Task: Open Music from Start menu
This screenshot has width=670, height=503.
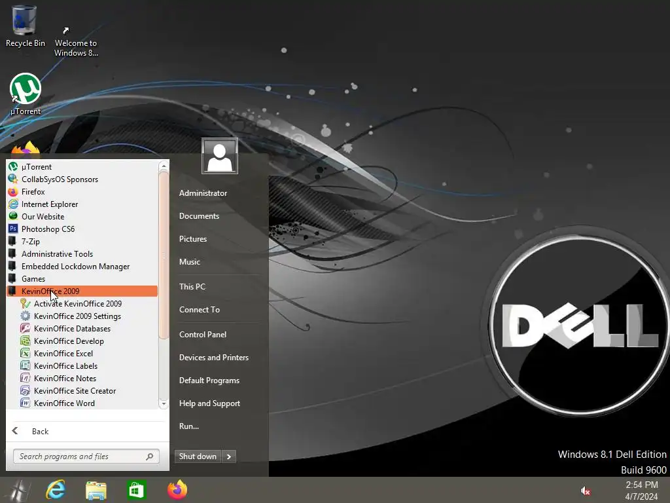Action: 189,262
